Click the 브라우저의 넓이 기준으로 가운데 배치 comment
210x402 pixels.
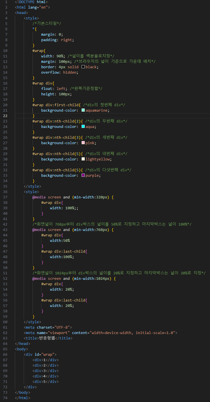115,61
